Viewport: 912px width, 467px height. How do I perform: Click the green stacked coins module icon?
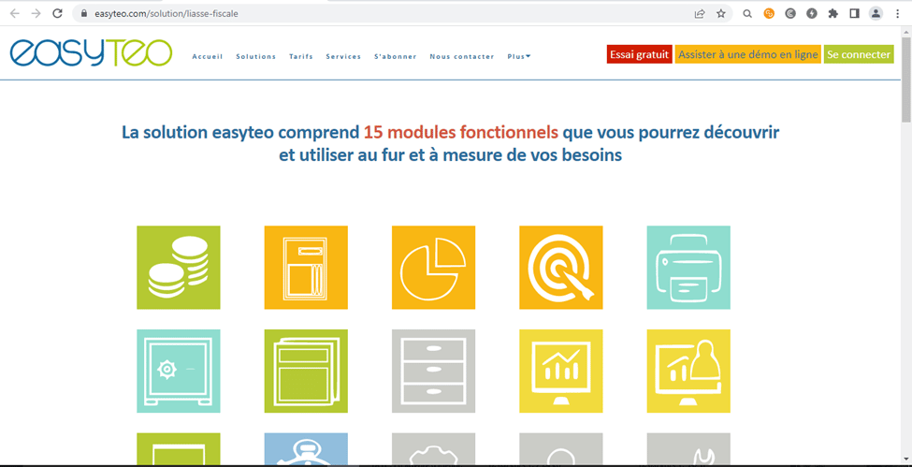(178, 268)
